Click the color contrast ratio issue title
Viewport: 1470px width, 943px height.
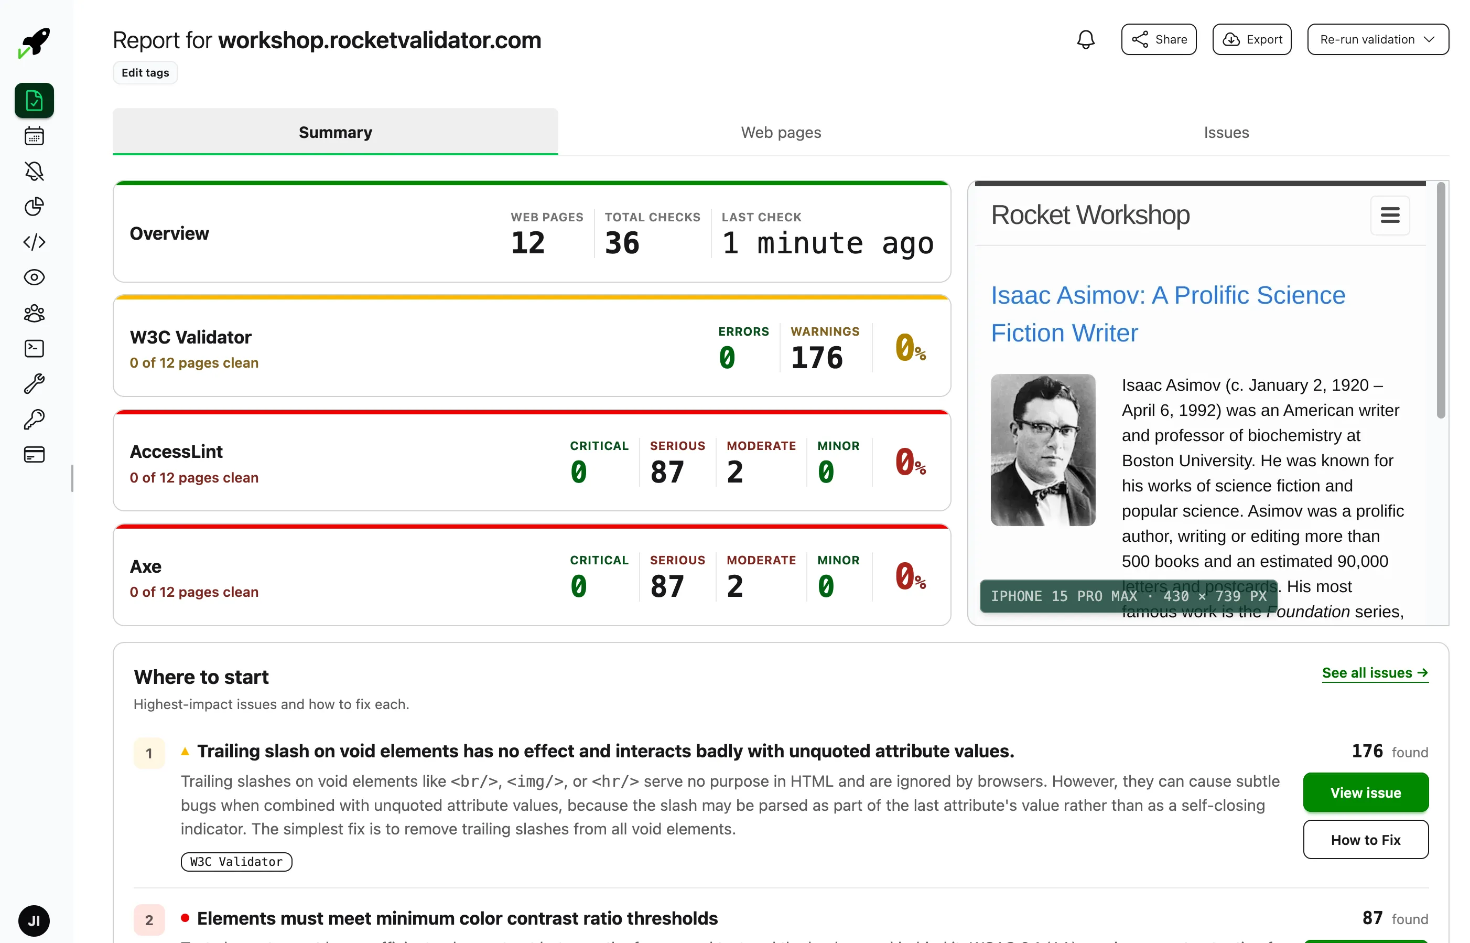457,918
